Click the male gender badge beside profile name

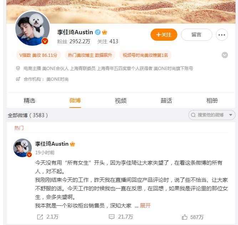[x=98, y=32]
